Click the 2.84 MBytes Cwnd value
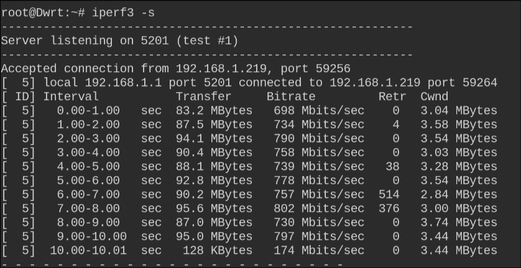The height and width of the screenshot is (268, 521). 458,195
